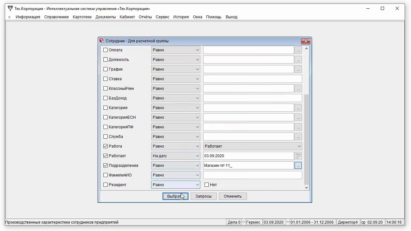Image resolution: width=411 pixels, height=231 pixels.
Task: Click the Подразделение field 'Магазин № 11_'
Action: pyautogui.click(x=249, y=166)
